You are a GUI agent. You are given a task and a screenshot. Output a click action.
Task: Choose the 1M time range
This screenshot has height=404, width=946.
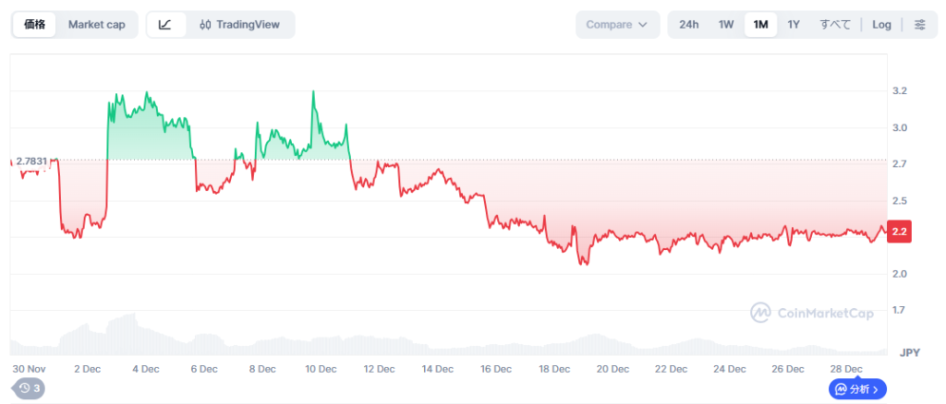click(760, 25)
